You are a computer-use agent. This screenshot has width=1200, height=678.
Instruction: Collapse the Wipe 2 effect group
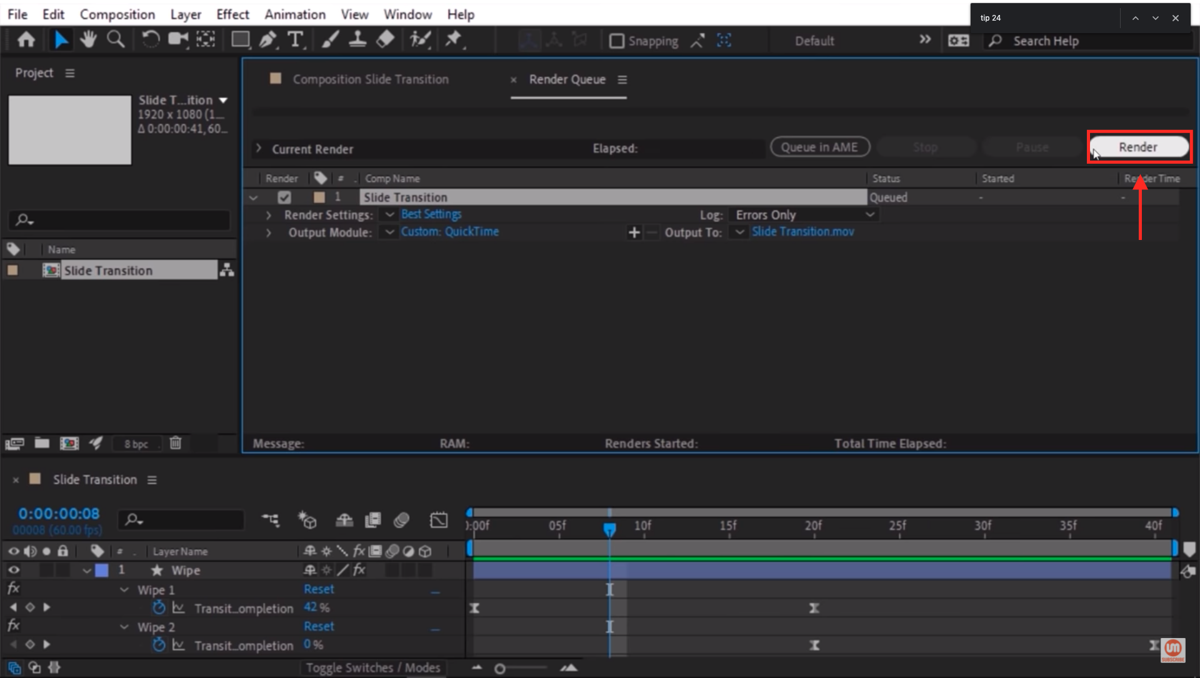124,627
